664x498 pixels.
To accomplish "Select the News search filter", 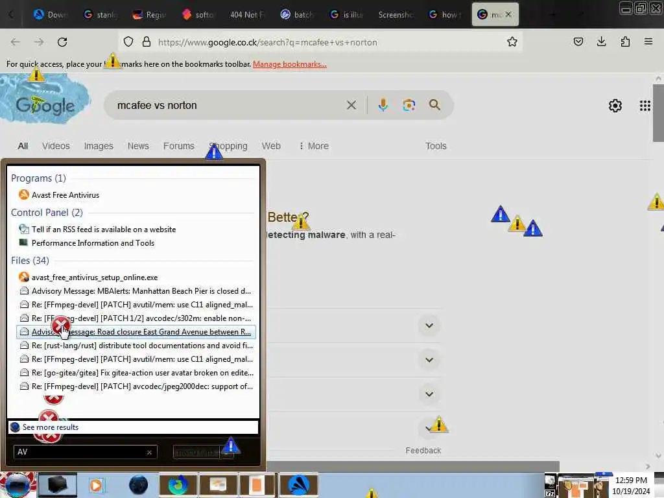I will click(138, 146).
